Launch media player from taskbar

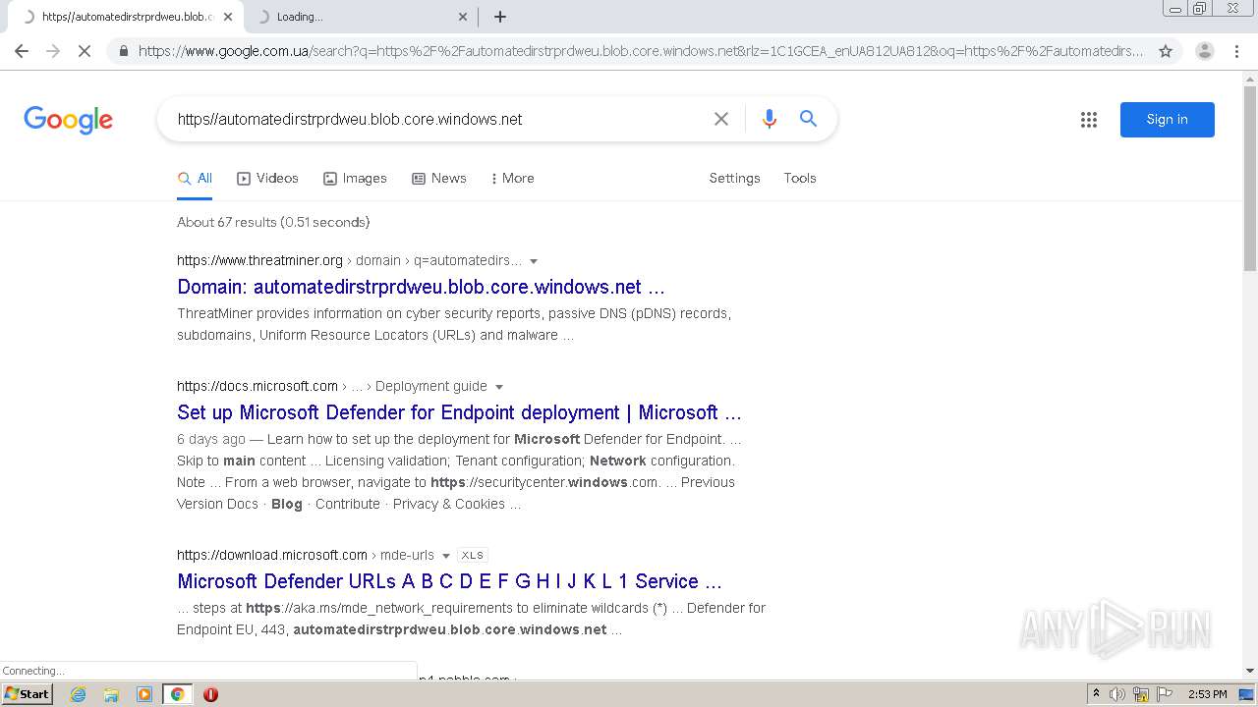[x=143, y=694]
